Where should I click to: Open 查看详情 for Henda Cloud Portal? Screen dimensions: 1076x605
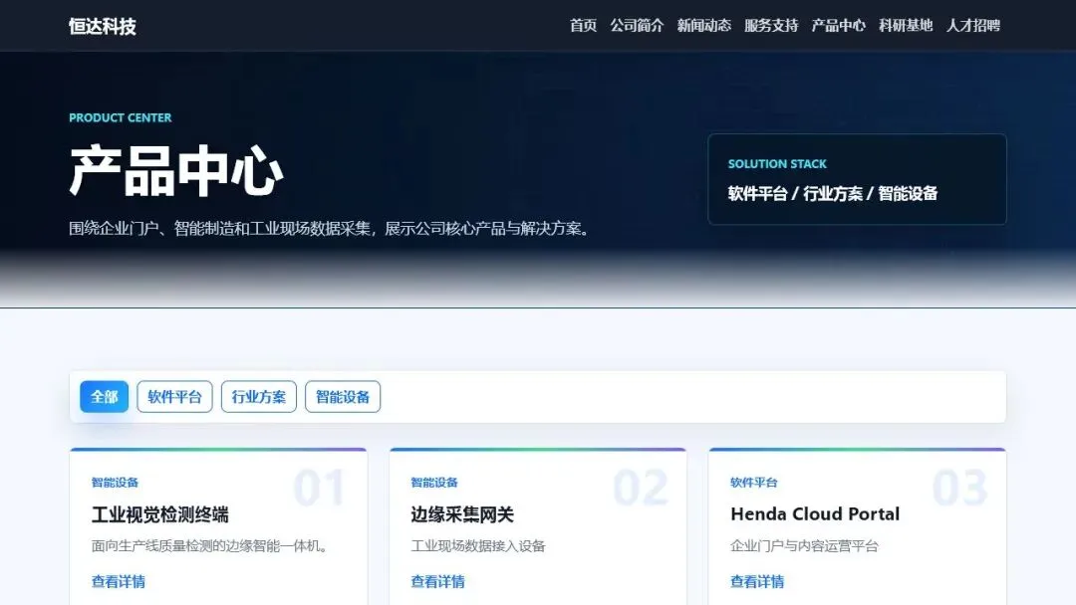[x=757, y=582]
